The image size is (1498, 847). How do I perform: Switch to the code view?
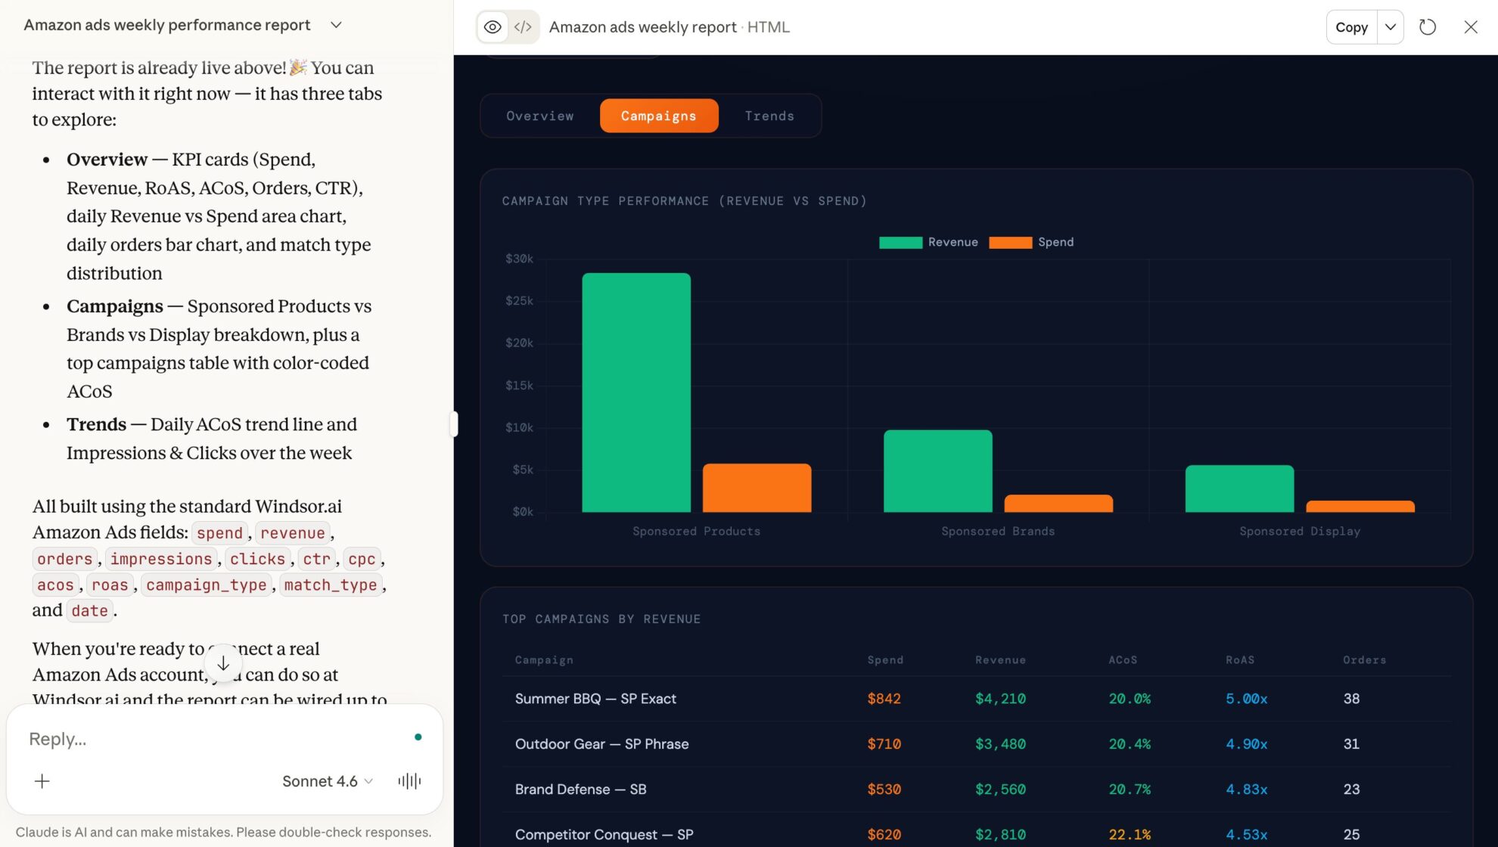[523, 27]
